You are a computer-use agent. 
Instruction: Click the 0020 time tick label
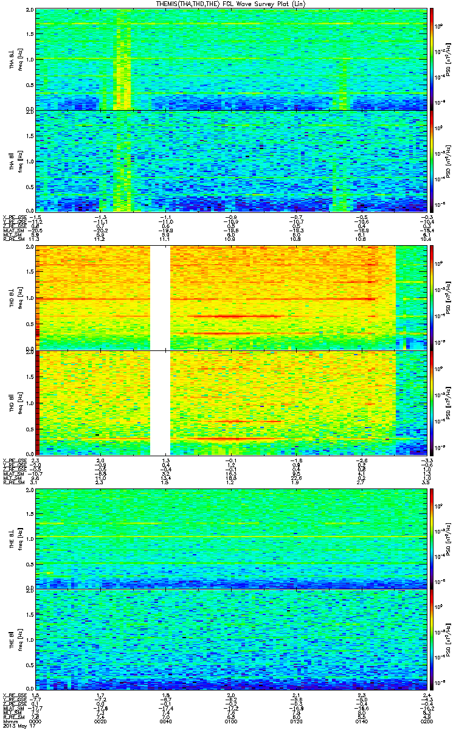click(100, 721)
